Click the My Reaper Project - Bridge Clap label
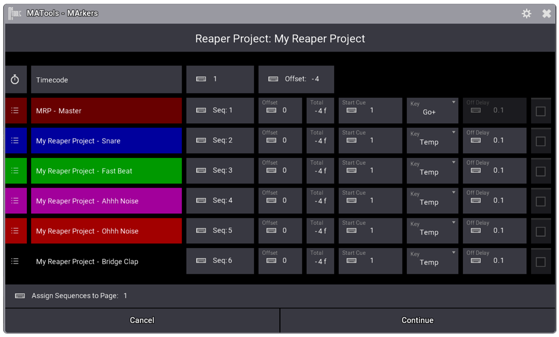The image size is (559, 337). click(87, 261)
